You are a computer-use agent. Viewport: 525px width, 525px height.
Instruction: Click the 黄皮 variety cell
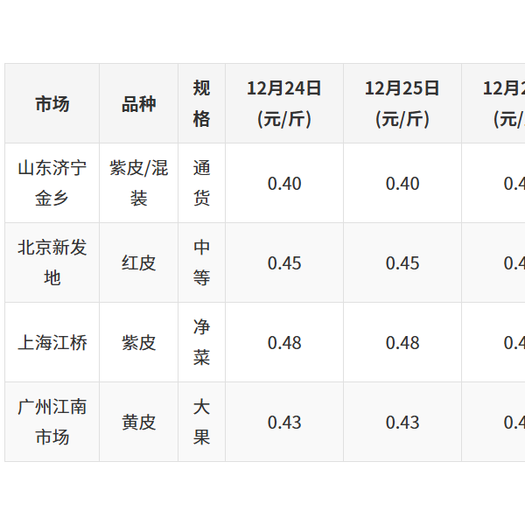[138, 422]
